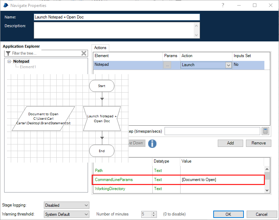Screen dimensions: 279x220
Task: Select the Notepad tree item
Action: pyautogui.click(x=21, y=61)
